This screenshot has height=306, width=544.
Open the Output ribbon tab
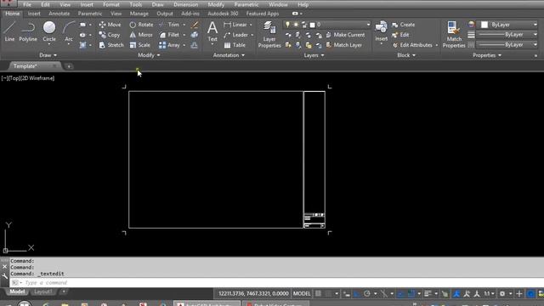click(165, 14)
